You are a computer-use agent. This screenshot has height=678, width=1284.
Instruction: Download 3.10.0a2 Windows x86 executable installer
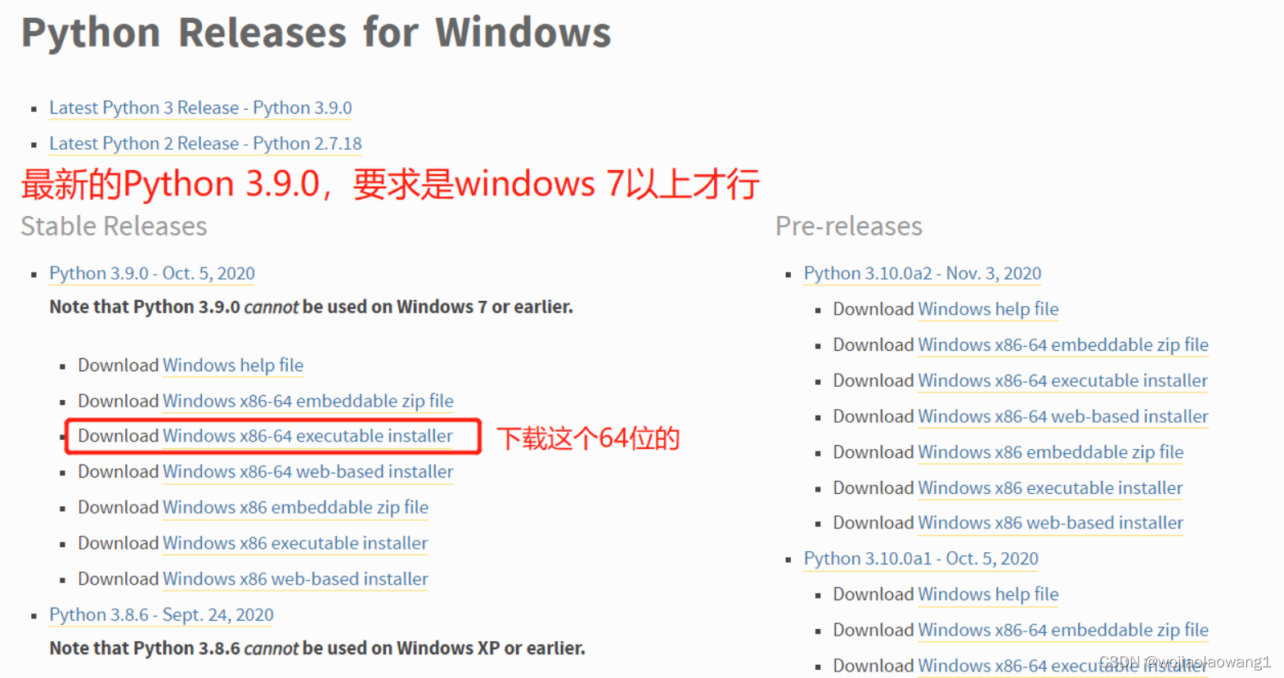(x=1050, y=488)
